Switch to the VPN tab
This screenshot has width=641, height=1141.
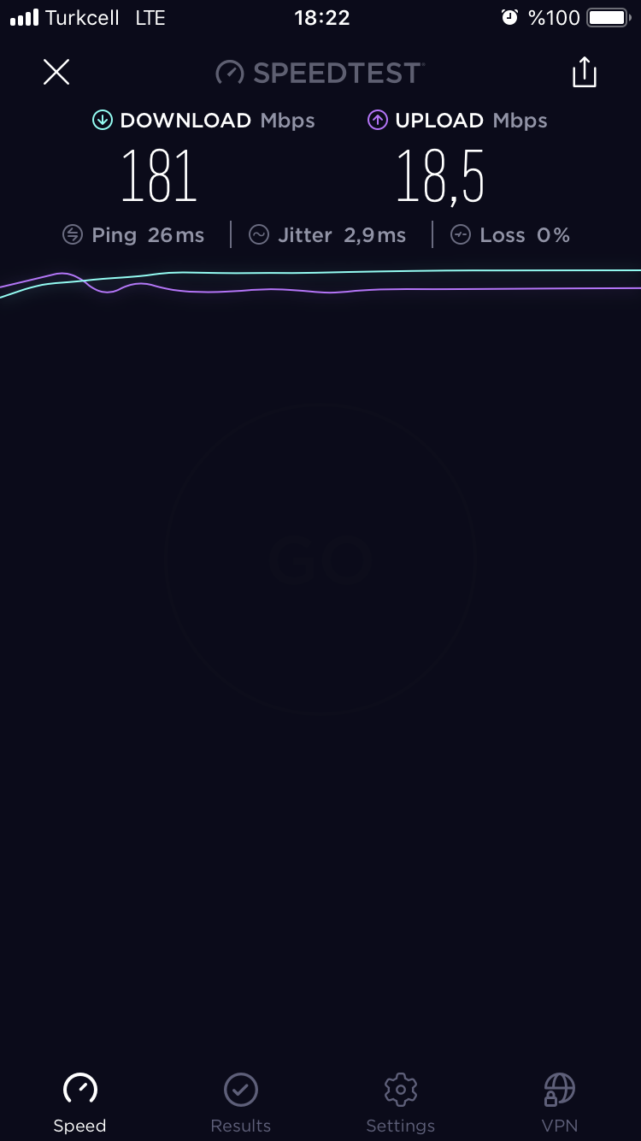tap(560, 1103)
